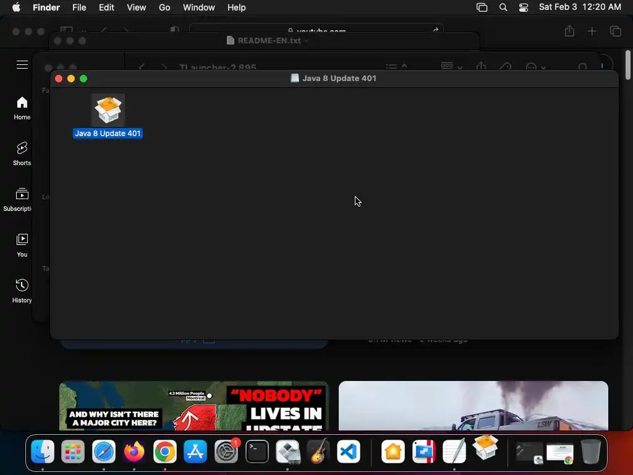This screenshot has height=475, width=633.
Task: Launch Terminal from the Dock
Action: 257,451
